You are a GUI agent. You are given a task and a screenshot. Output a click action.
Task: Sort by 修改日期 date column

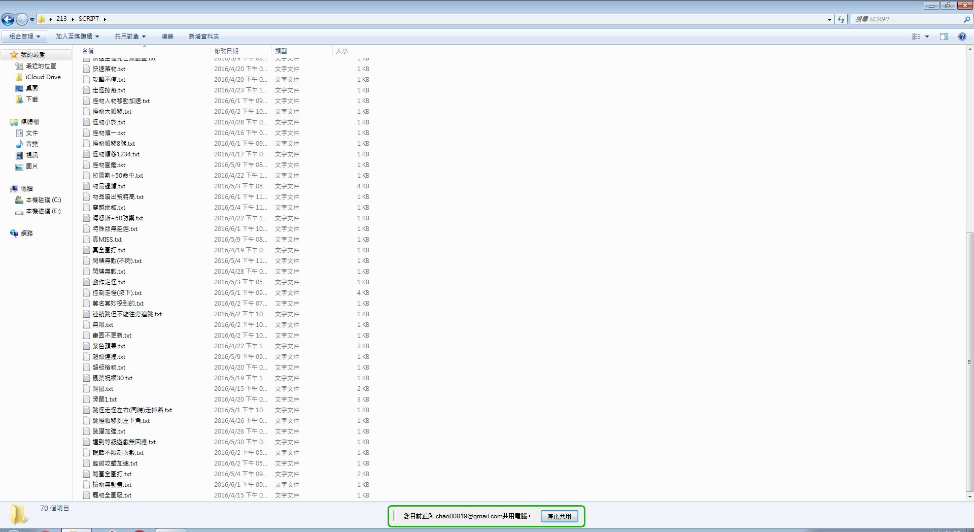(x=241, y=51)
